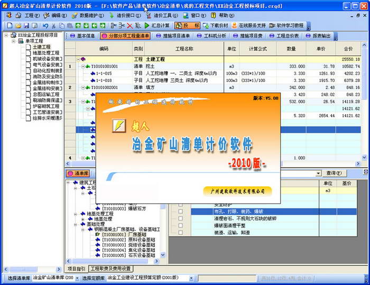Image resolution: width=370 pixels, height=285 pixels.
Task: Click the first icon in the menu bar
Action: (x=9, y=15)
